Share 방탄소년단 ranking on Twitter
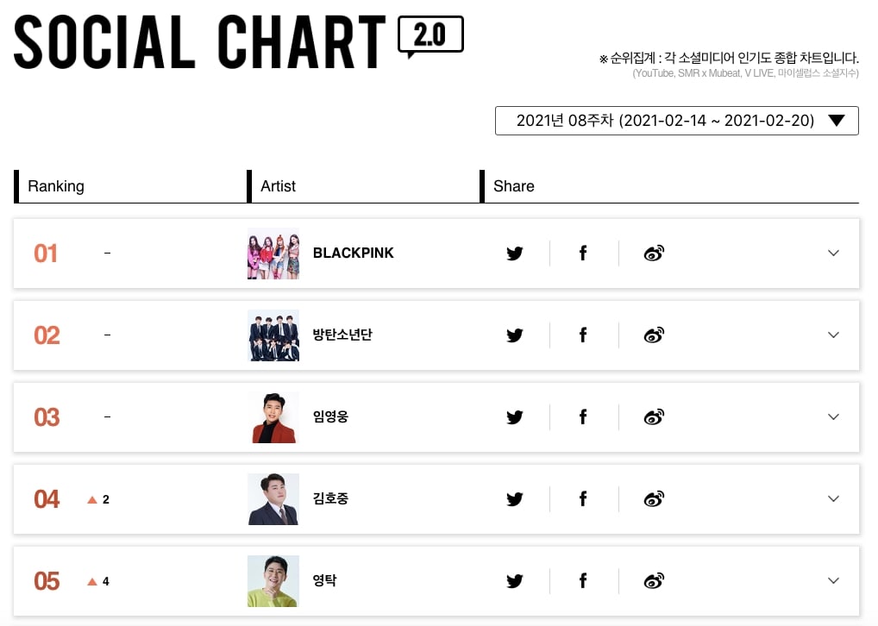The image size is (878, 626). pyautogui.click(x=515, y=335)
